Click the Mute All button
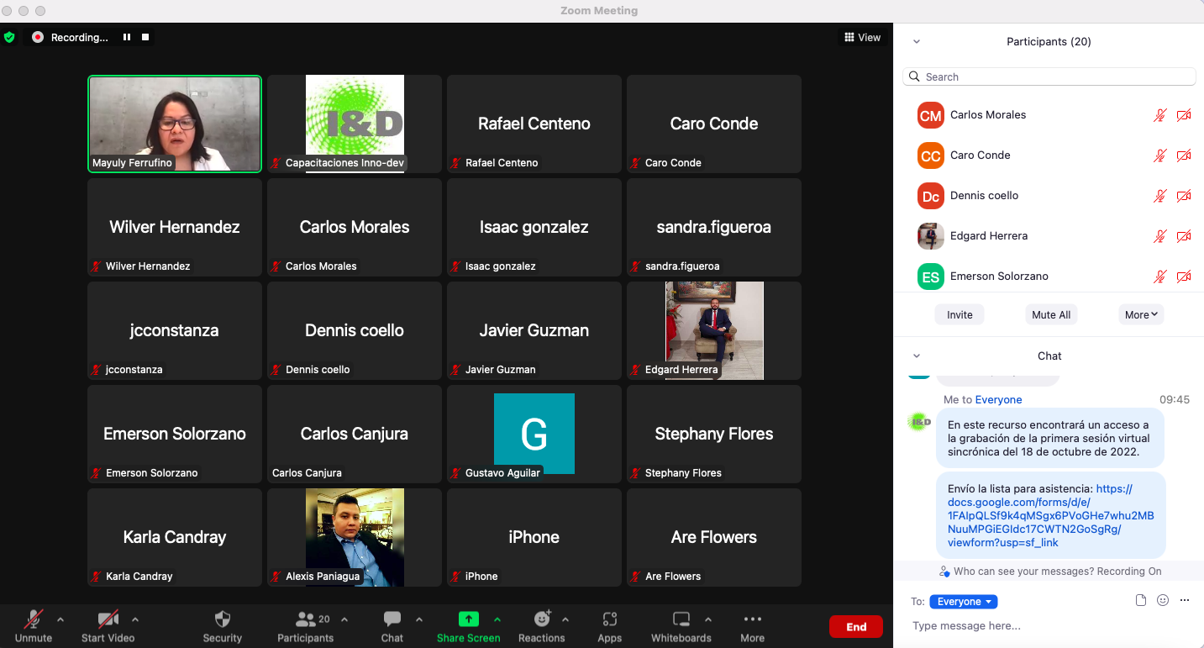 click(x=1051, y=314)
